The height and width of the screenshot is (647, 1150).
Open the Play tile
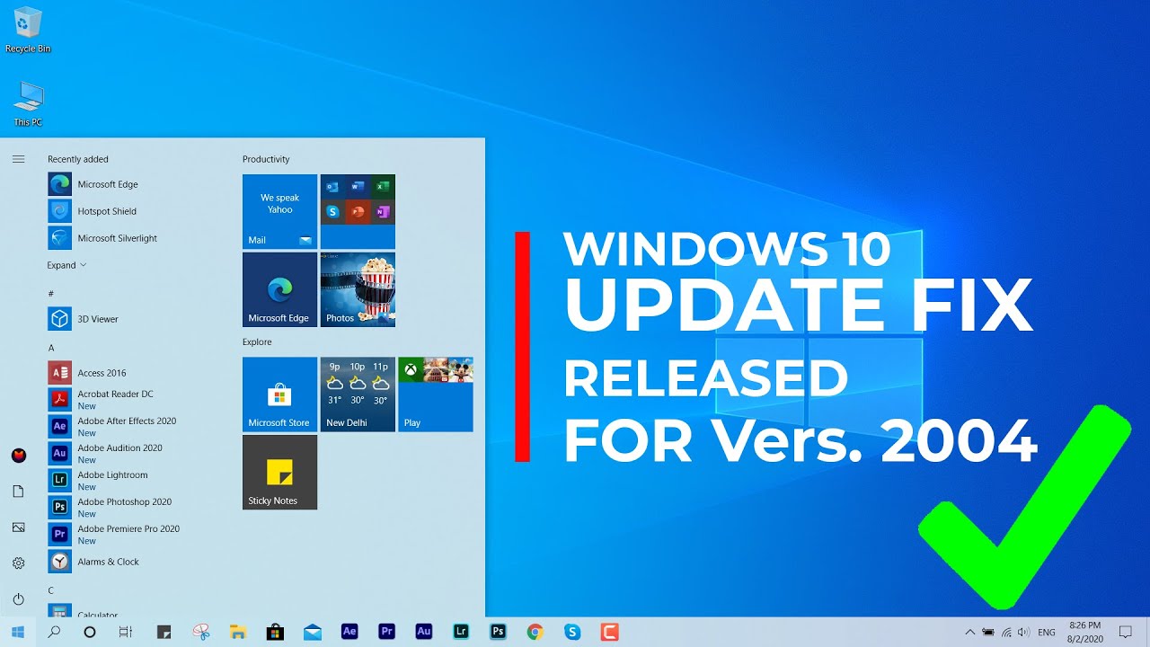click(x=436, y=394)
